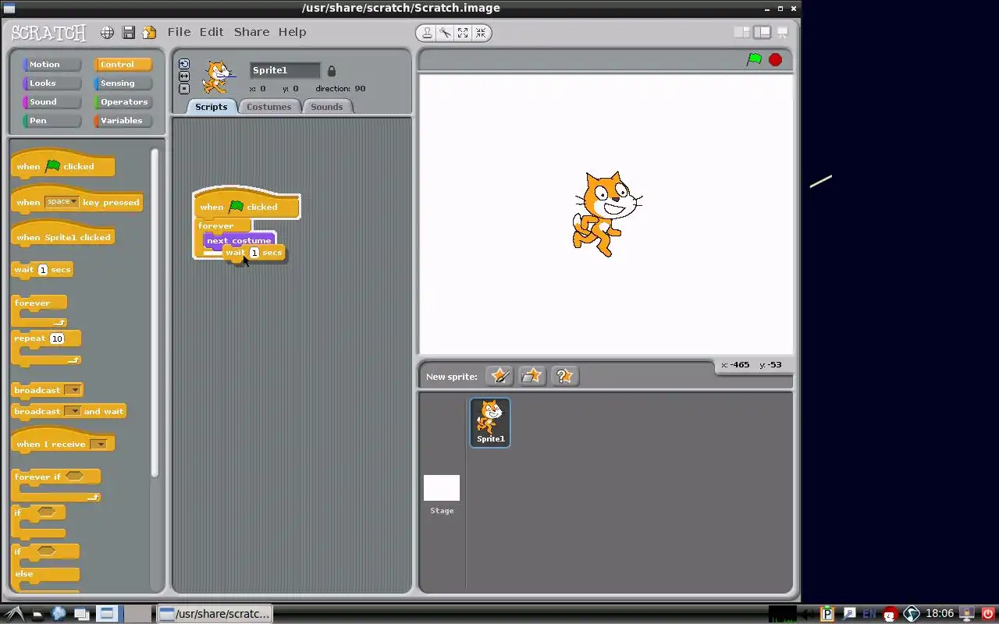999x624 pixels.
Task: Click the palette 'when green flag clicked' block
Action: coord(62,164)
